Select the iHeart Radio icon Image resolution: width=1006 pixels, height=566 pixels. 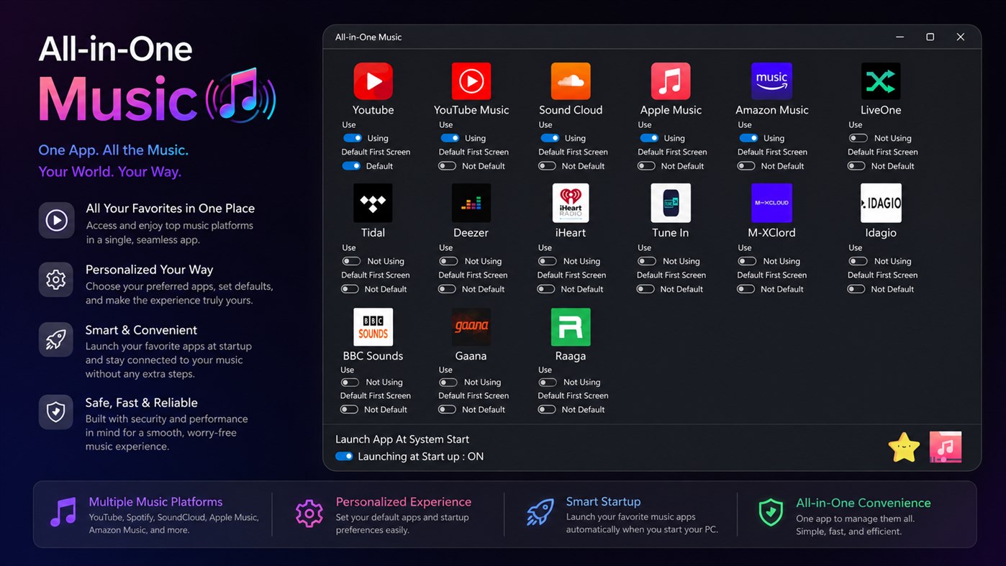571,203
